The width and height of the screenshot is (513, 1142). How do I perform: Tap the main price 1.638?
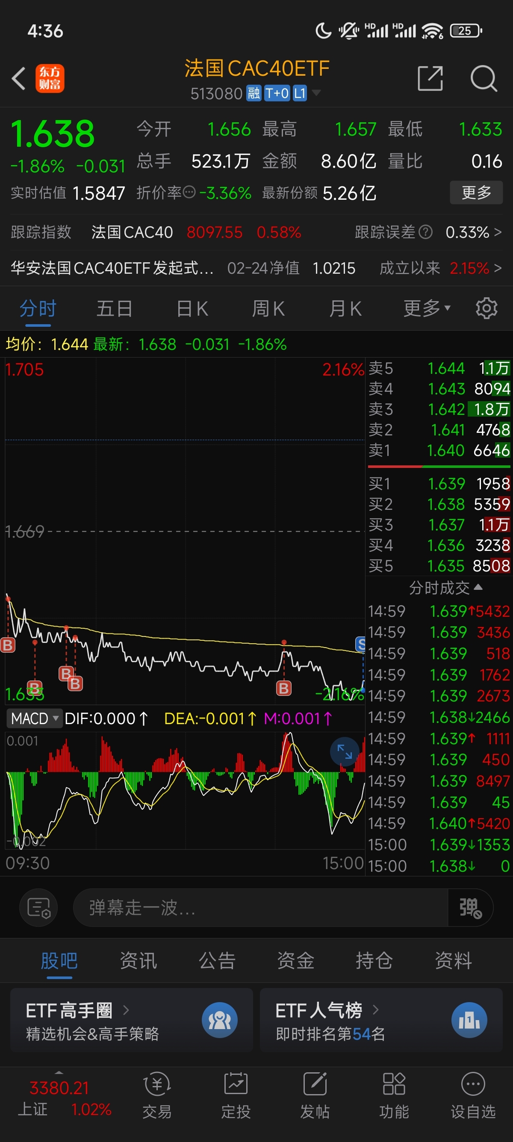click(53, 133)
